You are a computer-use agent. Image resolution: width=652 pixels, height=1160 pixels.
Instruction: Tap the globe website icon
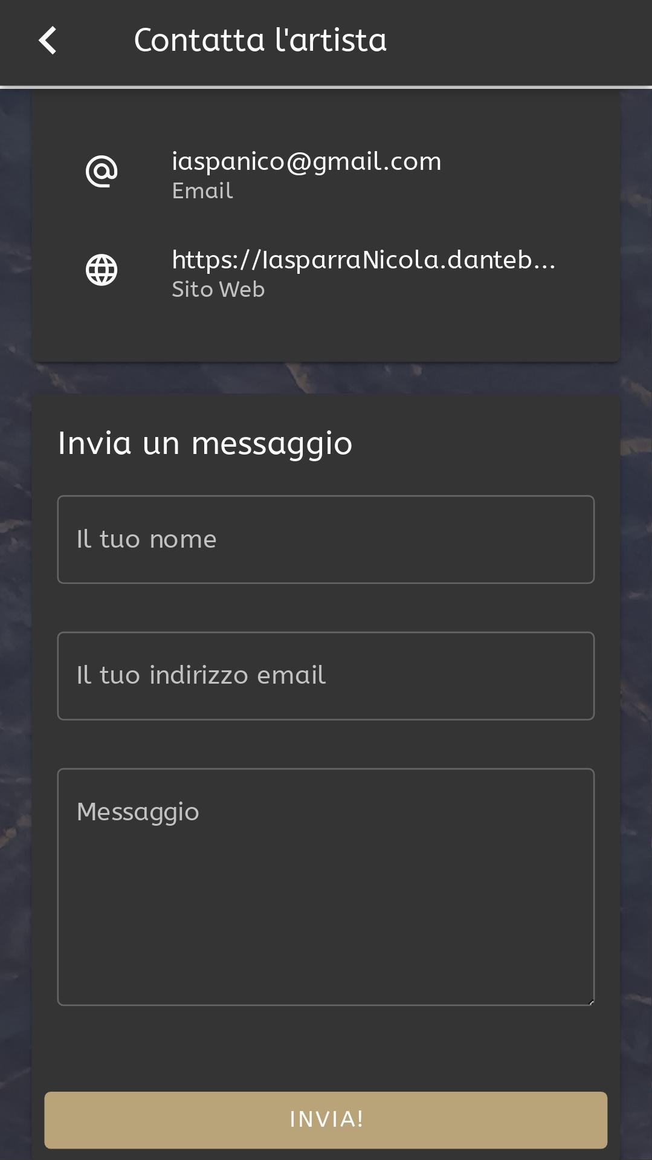(x=102, y=270)
